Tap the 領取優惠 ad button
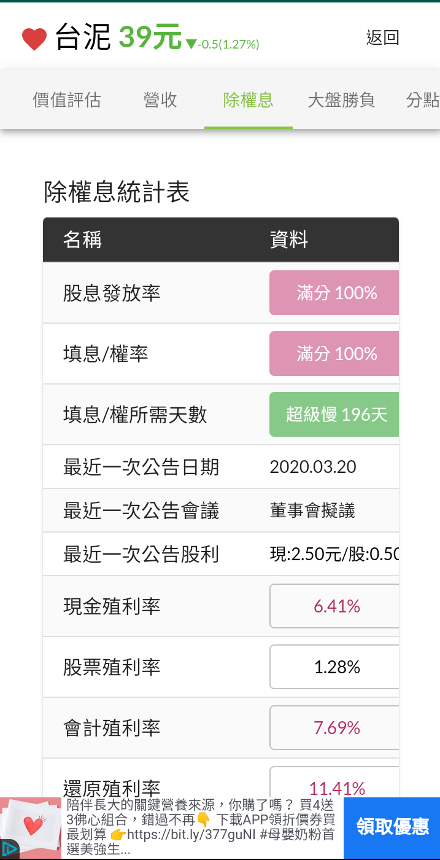Screen dimensions: 440x860 tap(392, 828)
